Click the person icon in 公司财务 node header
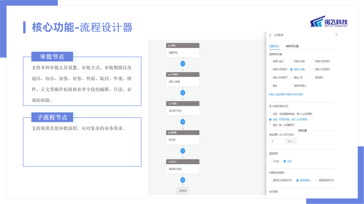This screenshot has width=364, height=204. coord(169,74)
